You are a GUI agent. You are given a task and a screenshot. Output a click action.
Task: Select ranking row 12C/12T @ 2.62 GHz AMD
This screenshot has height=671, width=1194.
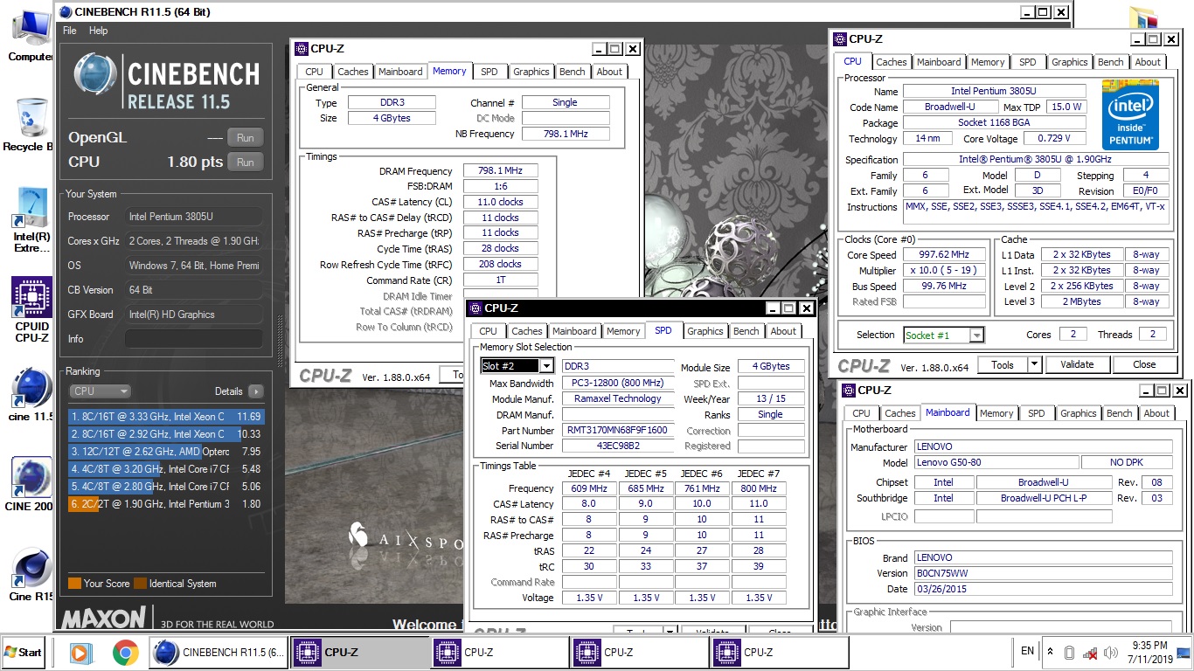click(165, 452)
